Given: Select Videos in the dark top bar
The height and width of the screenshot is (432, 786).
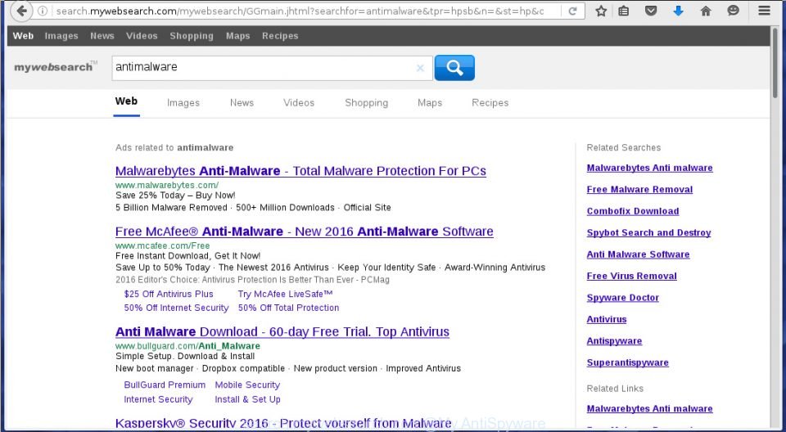Looking at the screenshot, I should click(x=142, y=36).
